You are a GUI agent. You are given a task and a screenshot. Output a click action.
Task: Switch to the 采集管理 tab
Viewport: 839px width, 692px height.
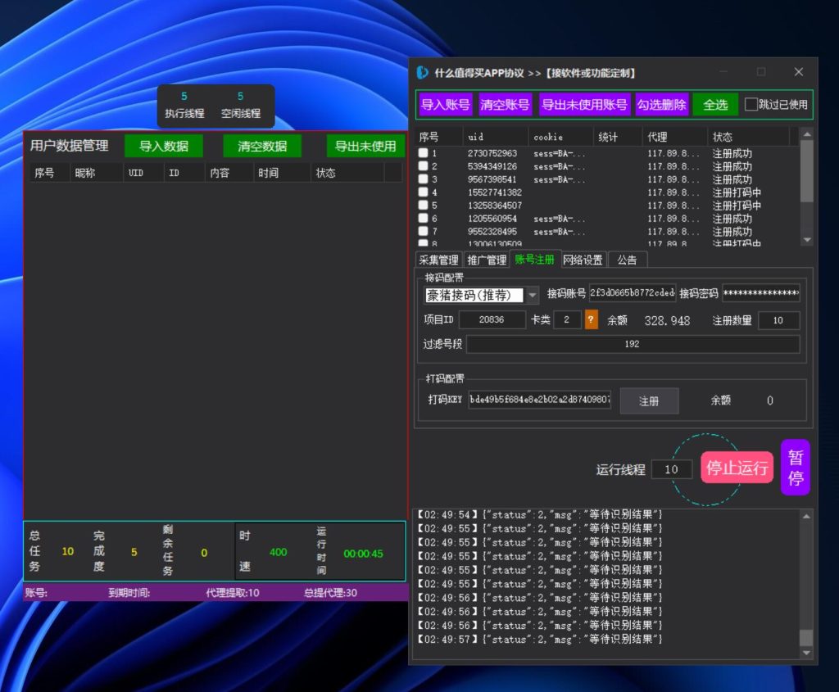(x=438, y=260)
